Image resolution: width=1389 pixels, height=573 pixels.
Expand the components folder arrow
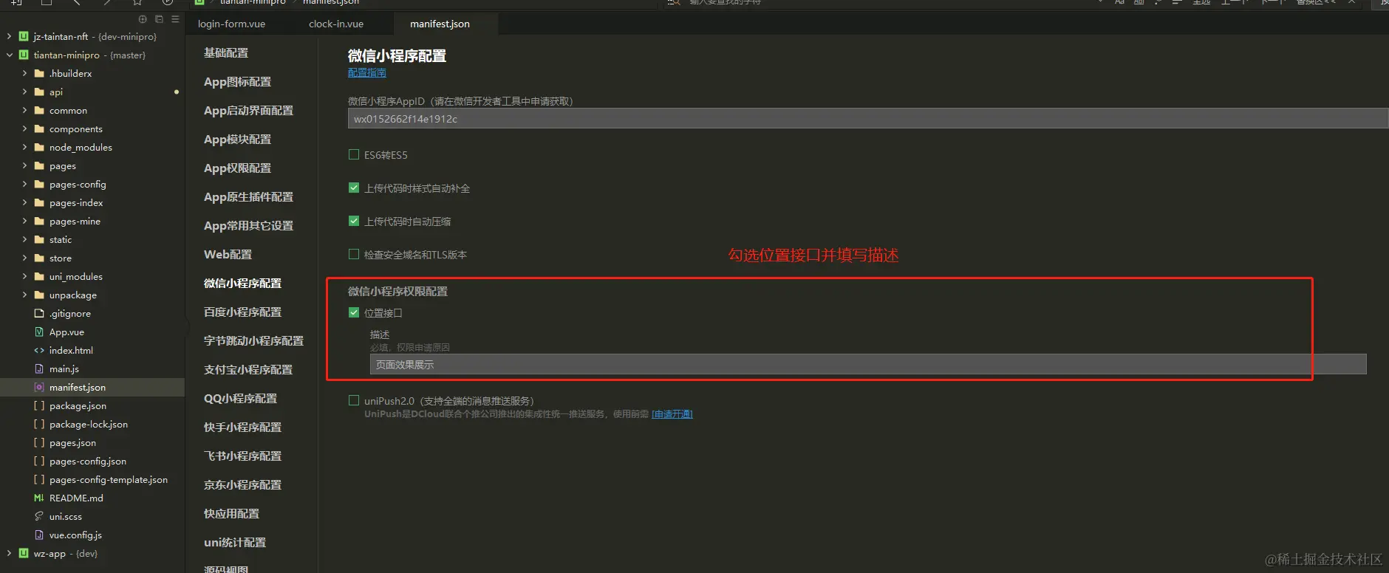[24, 128]
